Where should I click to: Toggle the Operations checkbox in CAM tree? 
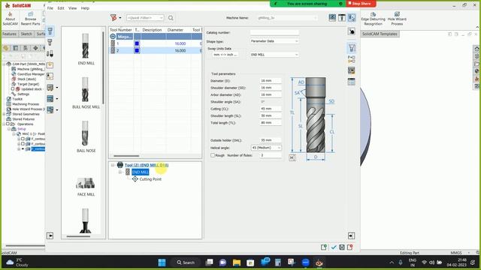pos(8,124)
